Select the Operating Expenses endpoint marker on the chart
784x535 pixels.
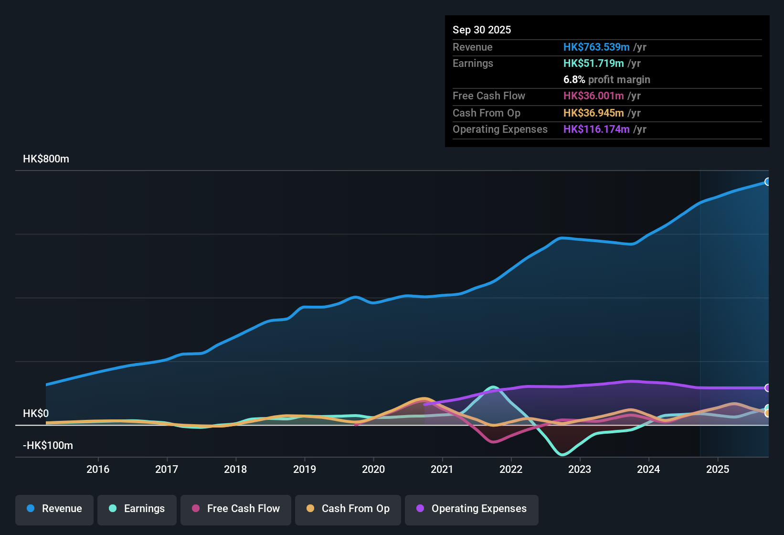(768, 388)
